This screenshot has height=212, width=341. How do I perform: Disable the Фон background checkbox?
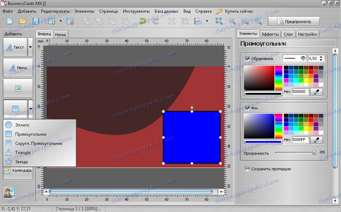248,108
